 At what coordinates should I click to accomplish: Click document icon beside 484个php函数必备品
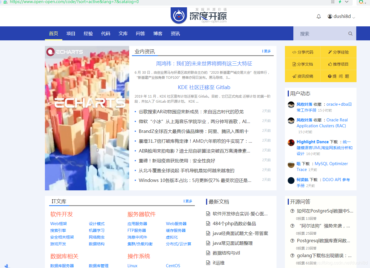click(208, 224)
